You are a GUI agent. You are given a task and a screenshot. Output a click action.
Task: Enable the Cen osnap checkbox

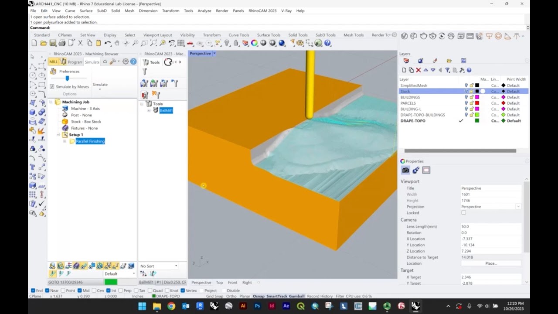point(94,290)
